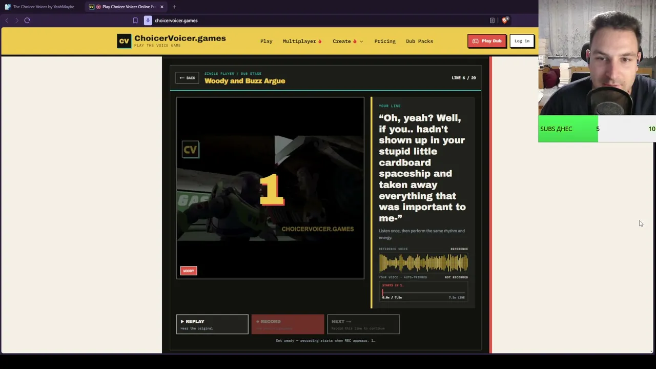Click the SUBS ДНЕС progress bar overlay
Screen dimensions: 656x369
[597, 129]
